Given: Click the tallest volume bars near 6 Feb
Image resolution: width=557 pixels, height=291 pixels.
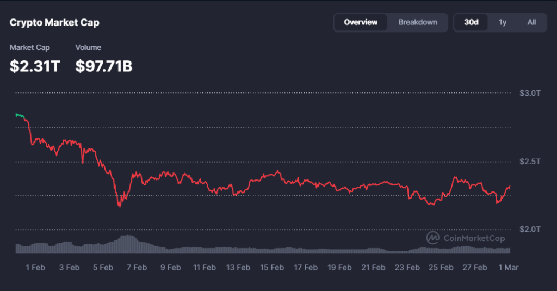Looking at the screenshot, I should (127, 244).
